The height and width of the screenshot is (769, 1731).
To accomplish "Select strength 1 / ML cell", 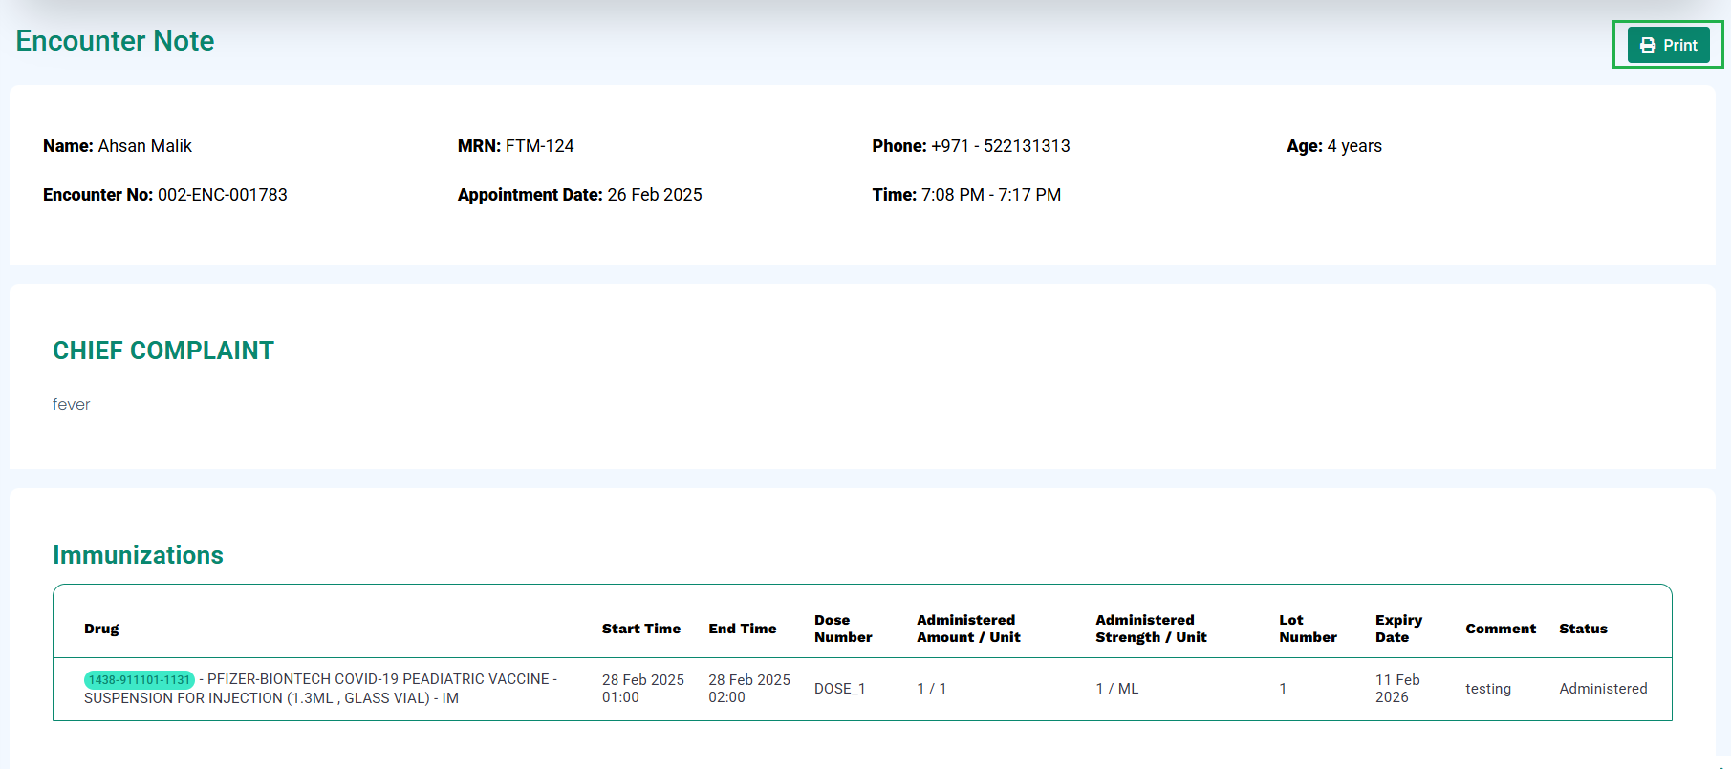I will [x=1117, y=689].
